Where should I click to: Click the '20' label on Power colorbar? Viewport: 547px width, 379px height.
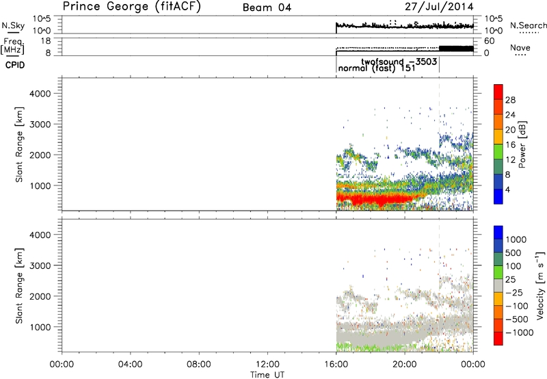pos(510,130)
